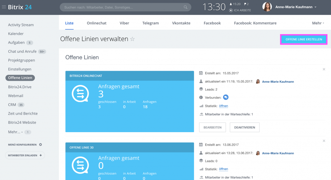Click the OFFENE LINIE 30 card header
The image size is (331, 180).
[x=130, y=147]
